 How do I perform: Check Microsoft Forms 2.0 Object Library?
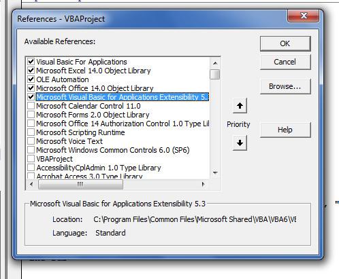tap(31, 115)
